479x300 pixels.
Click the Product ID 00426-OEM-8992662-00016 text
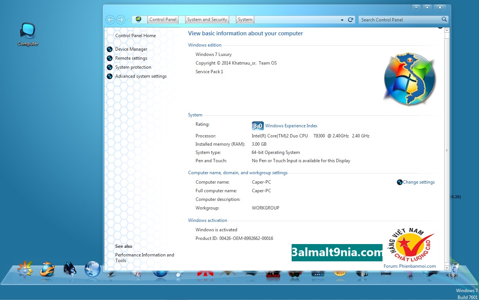tap(234, 238)
